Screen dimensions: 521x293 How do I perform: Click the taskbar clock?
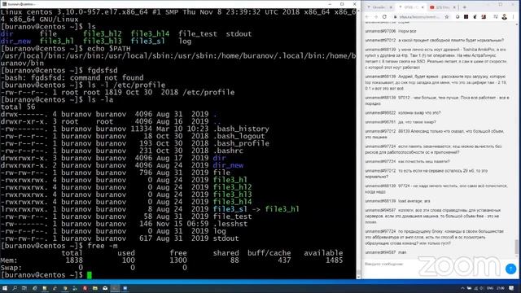pyautogui.click(x=501, y=288)
